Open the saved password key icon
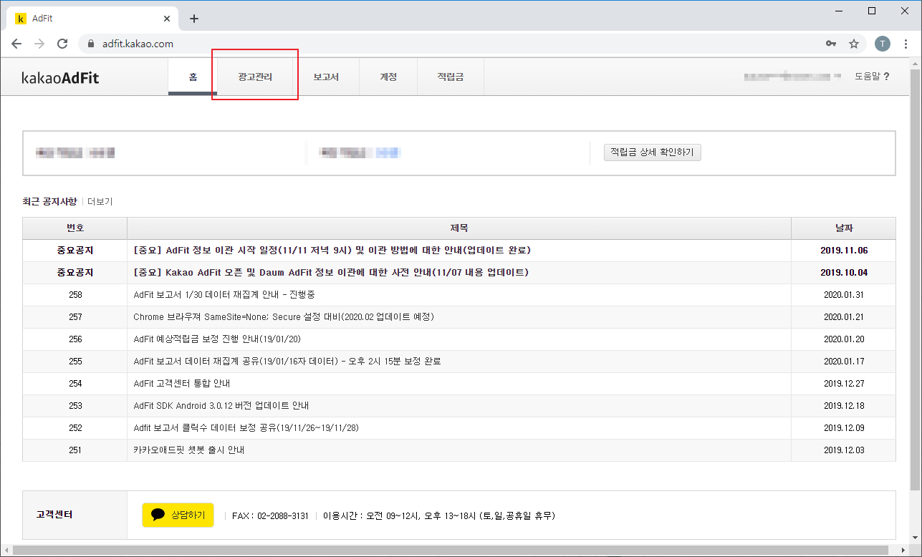 [x=831, y=44]
